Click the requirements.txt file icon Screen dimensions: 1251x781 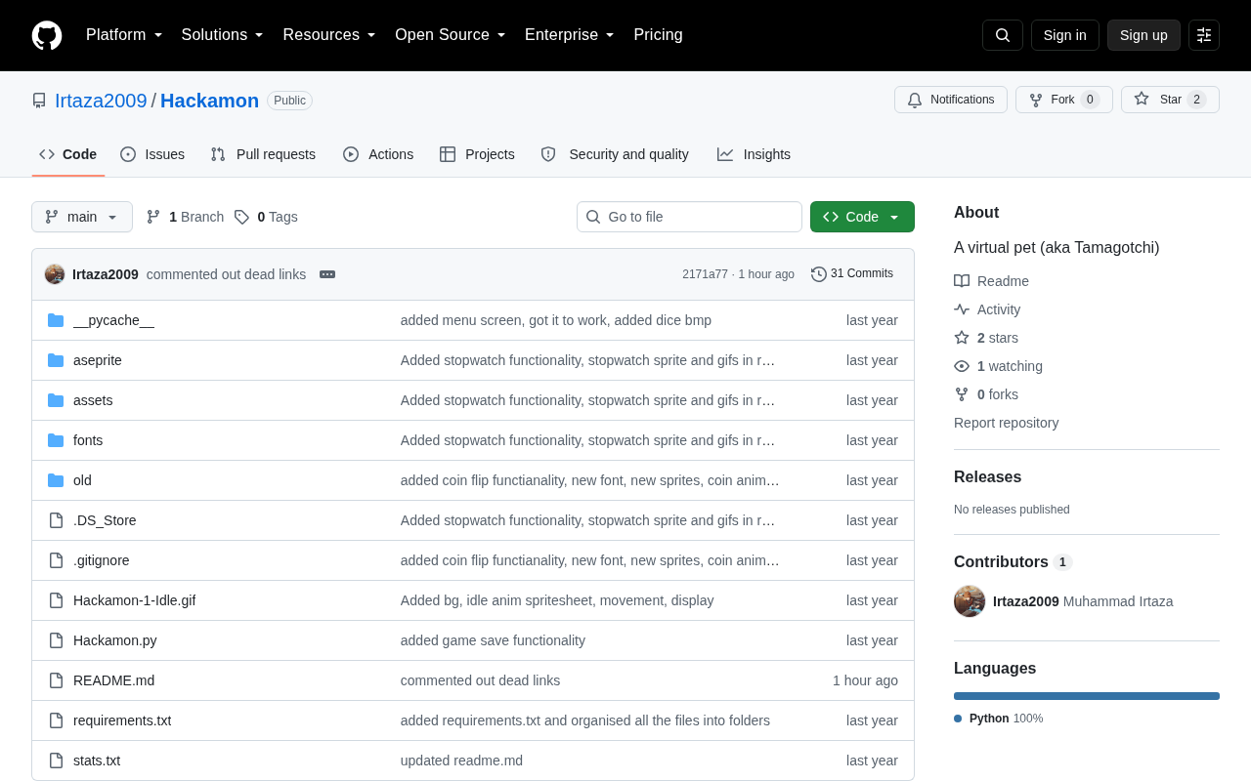[x=56, y=720]
